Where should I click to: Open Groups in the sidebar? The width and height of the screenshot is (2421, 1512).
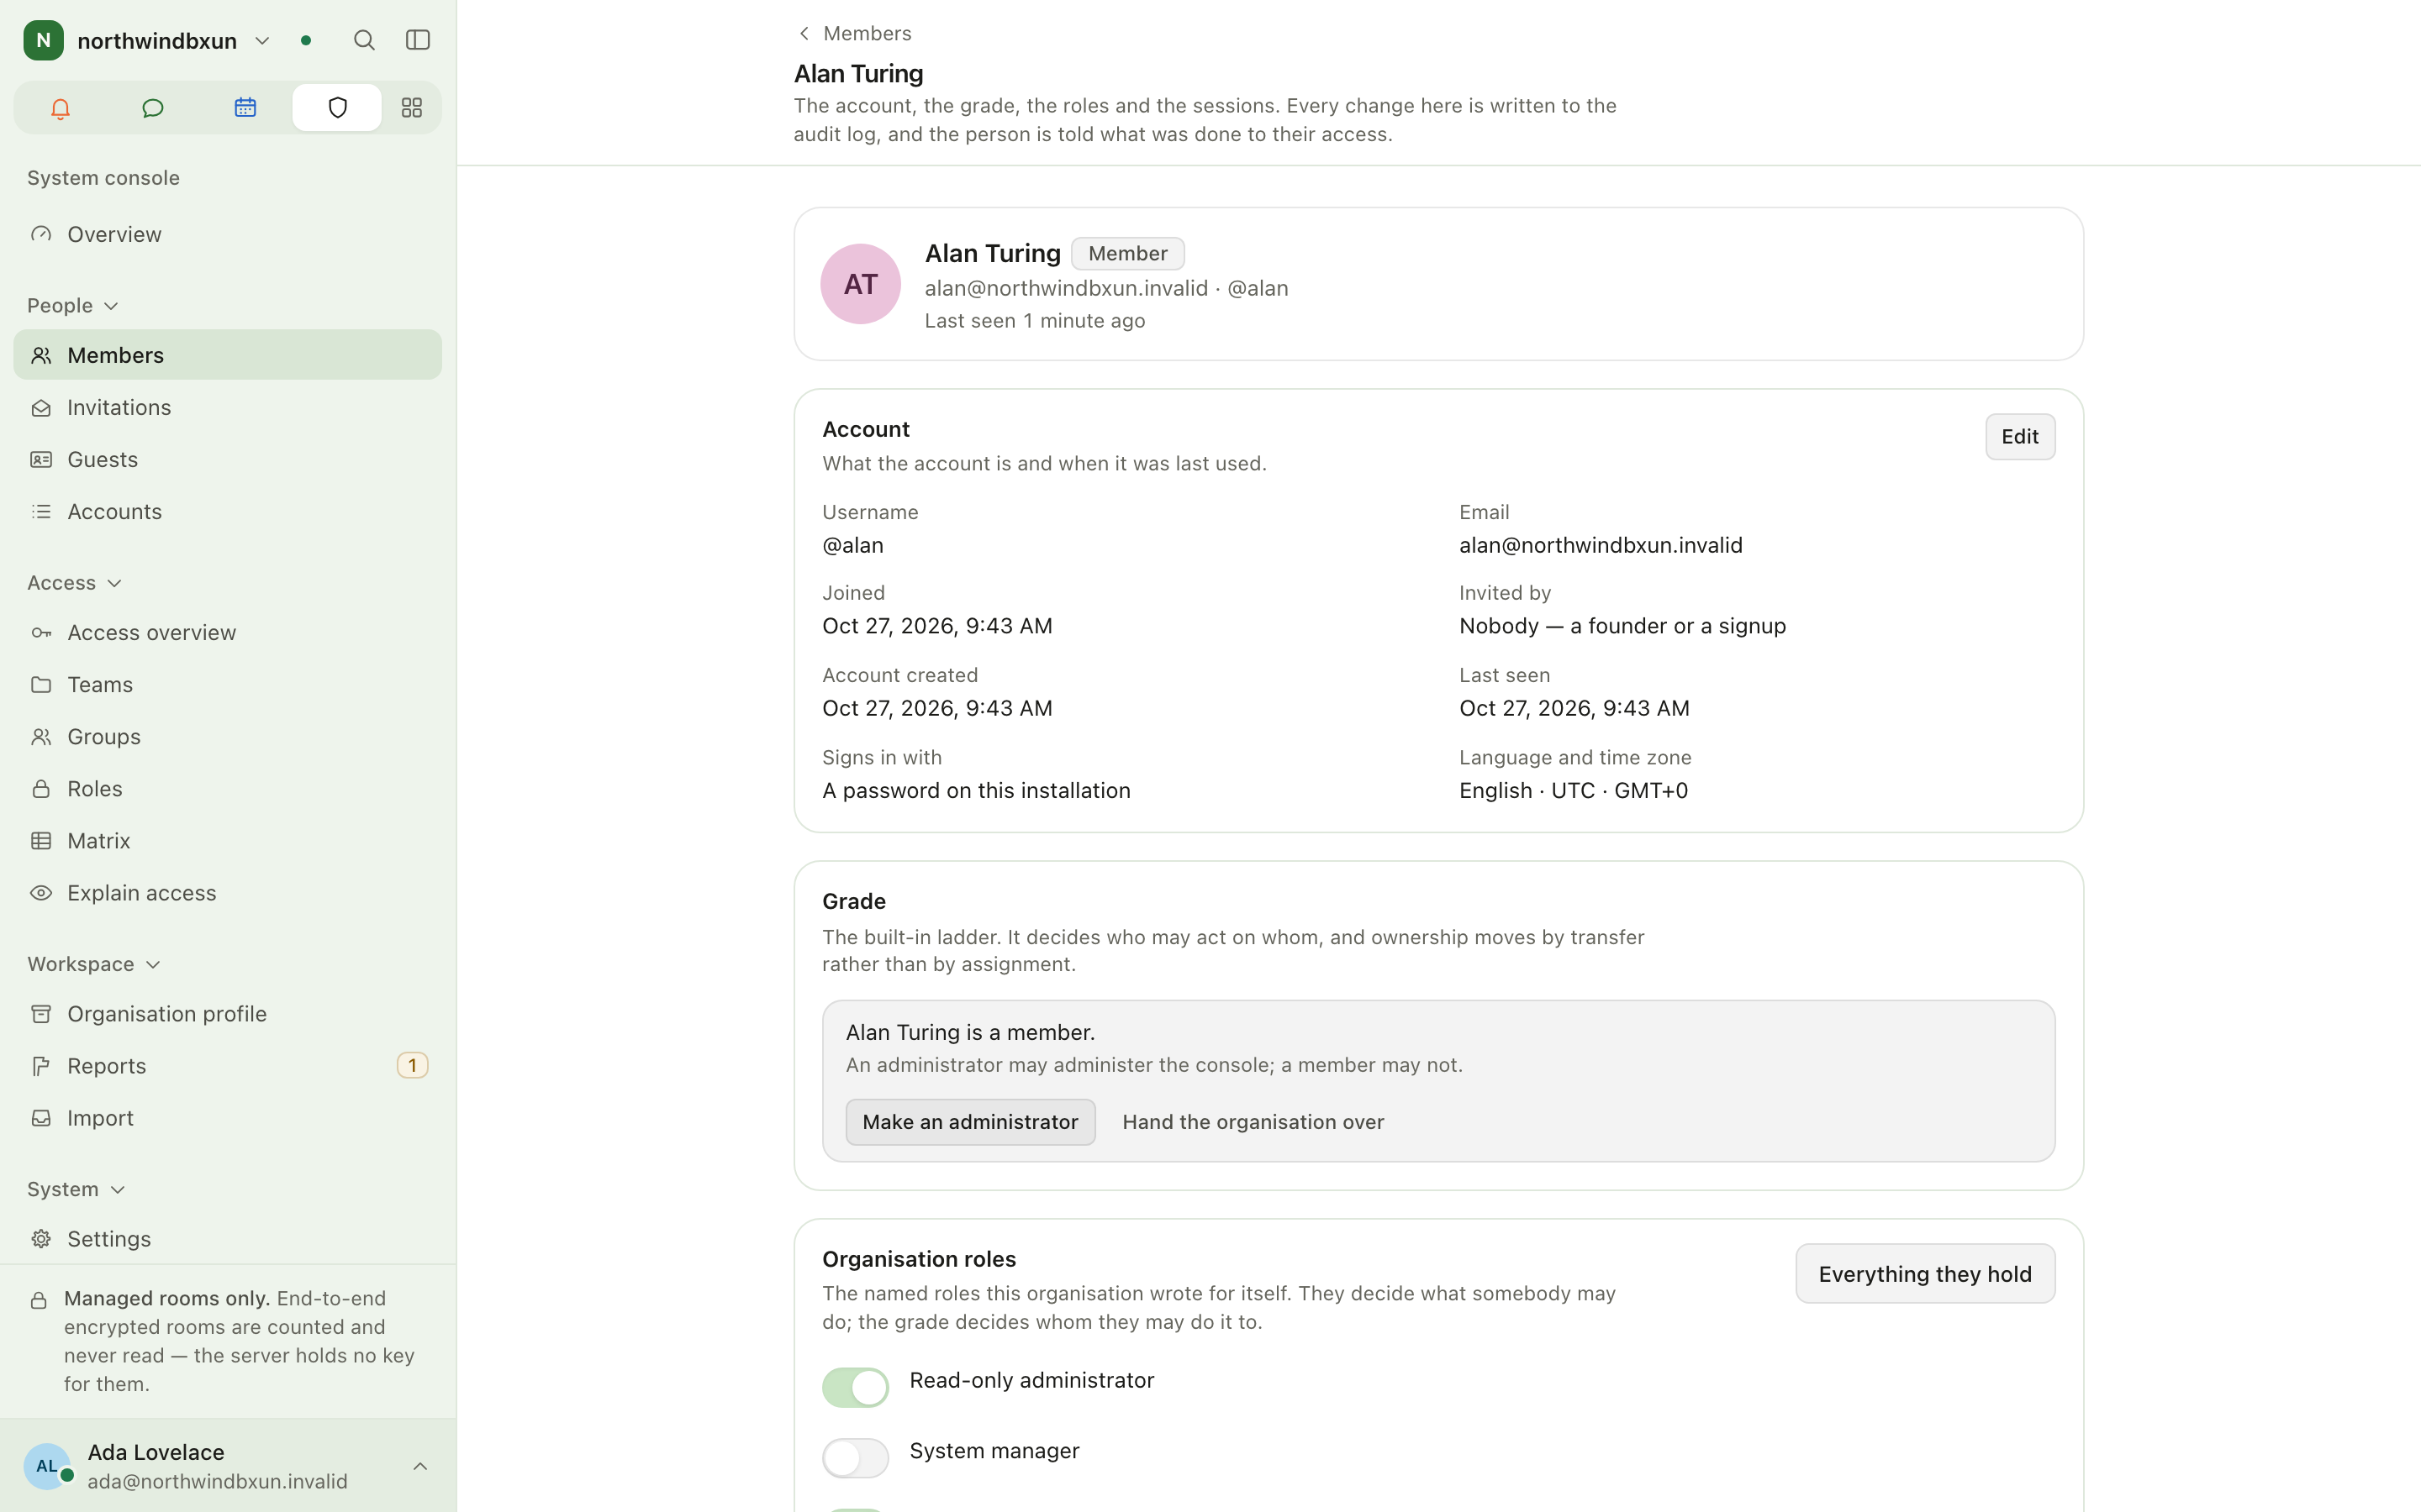tap(227, 737)
